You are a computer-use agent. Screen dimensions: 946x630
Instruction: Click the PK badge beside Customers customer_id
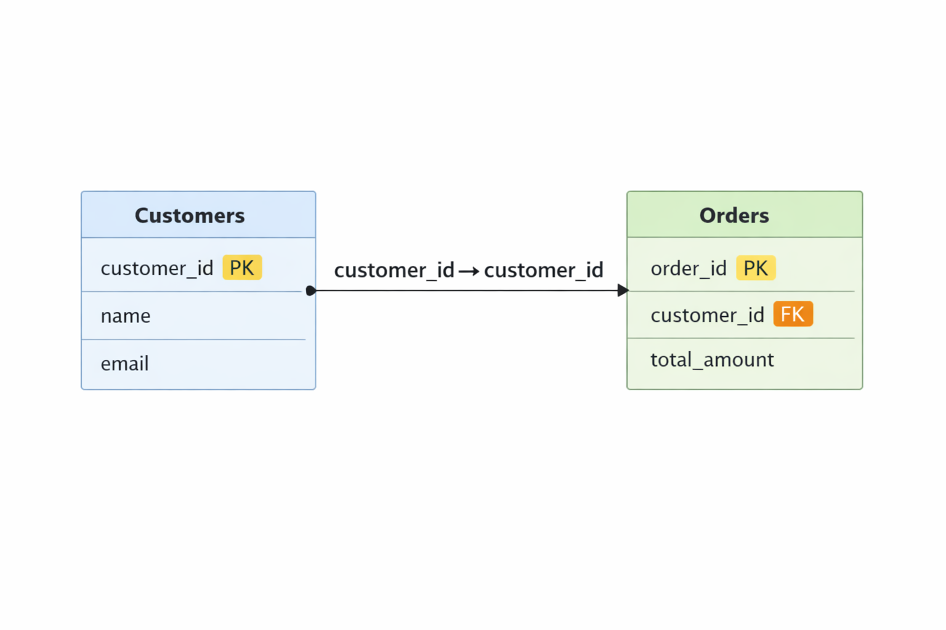(242, 268)
